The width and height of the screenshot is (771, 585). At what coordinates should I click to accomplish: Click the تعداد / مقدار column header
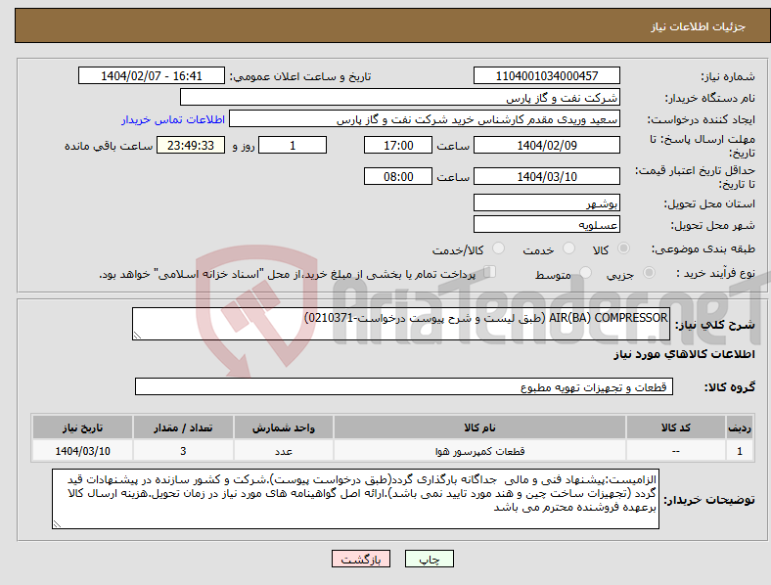pyautogui.click(x=183, y=427)
